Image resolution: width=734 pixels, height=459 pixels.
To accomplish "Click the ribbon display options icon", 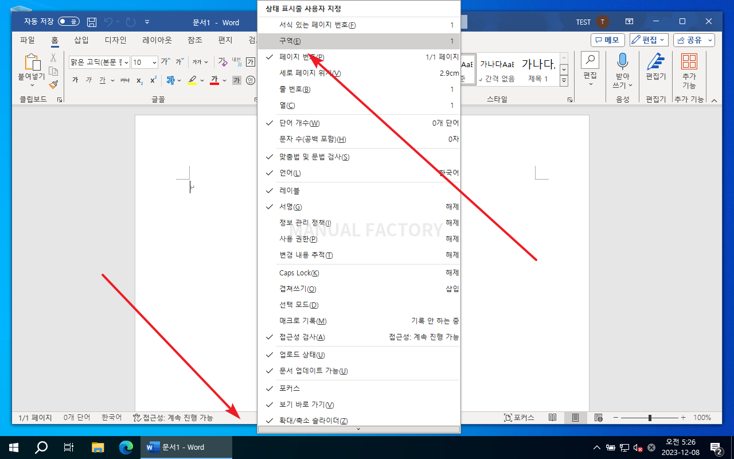I will [x=629, y=22].
